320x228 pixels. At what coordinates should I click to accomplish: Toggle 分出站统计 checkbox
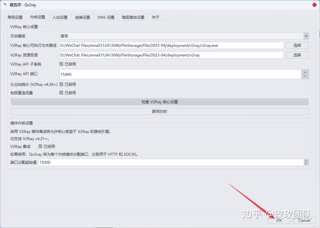pyautogui.click(x=61, y=84)
